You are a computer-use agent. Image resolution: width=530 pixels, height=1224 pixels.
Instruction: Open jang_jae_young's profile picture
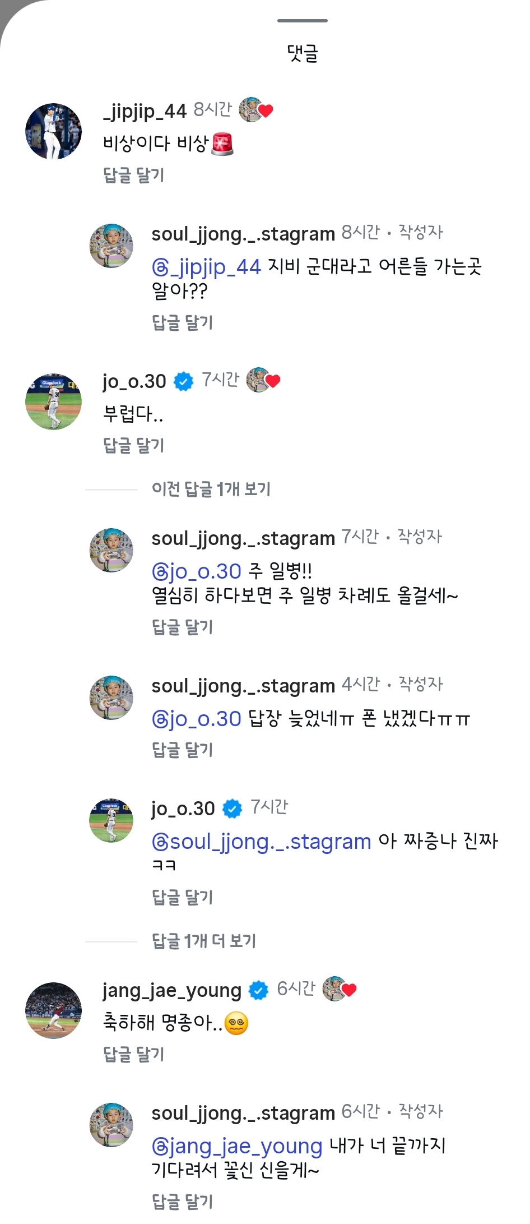click(x=54, y=1010)
